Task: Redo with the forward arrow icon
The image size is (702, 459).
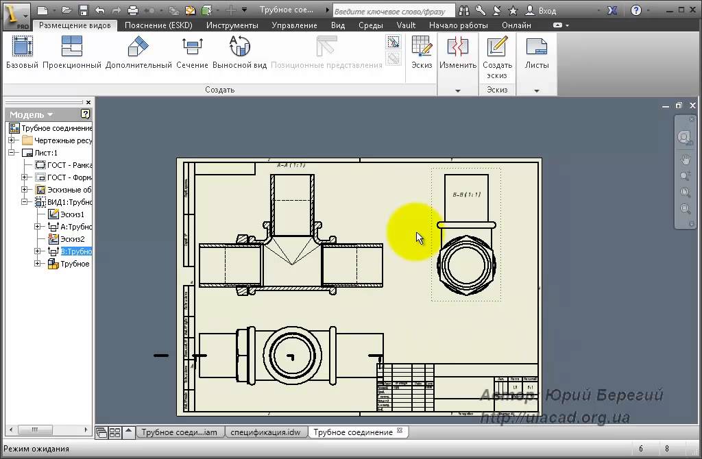Action: click(116, 10)
